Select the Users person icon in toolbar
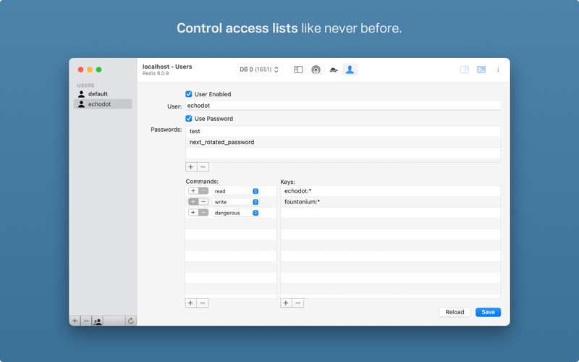 coord(350,70)
